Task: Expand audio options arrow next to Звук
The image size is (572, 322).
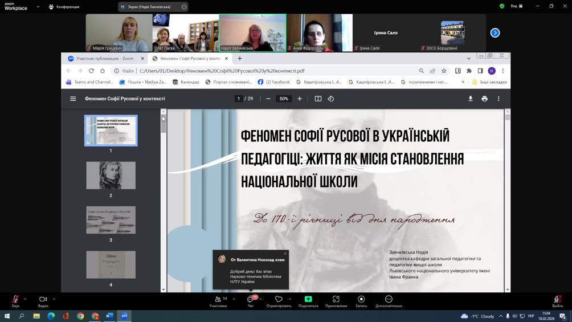Action: click(25, 299)
